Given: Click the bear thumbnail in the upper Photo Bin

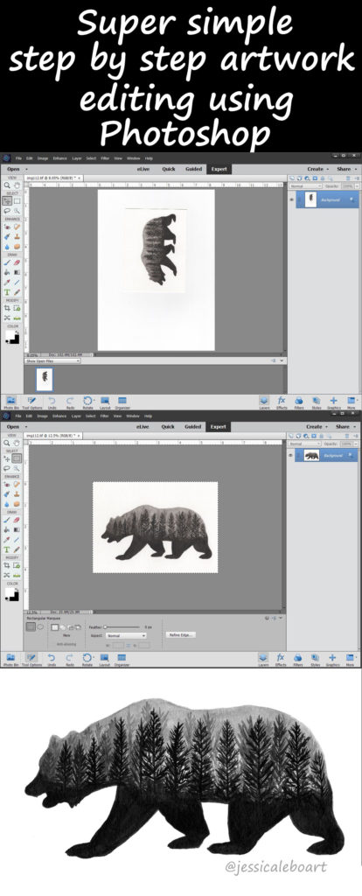Looking at the screenshot, I should pos(44,379).
